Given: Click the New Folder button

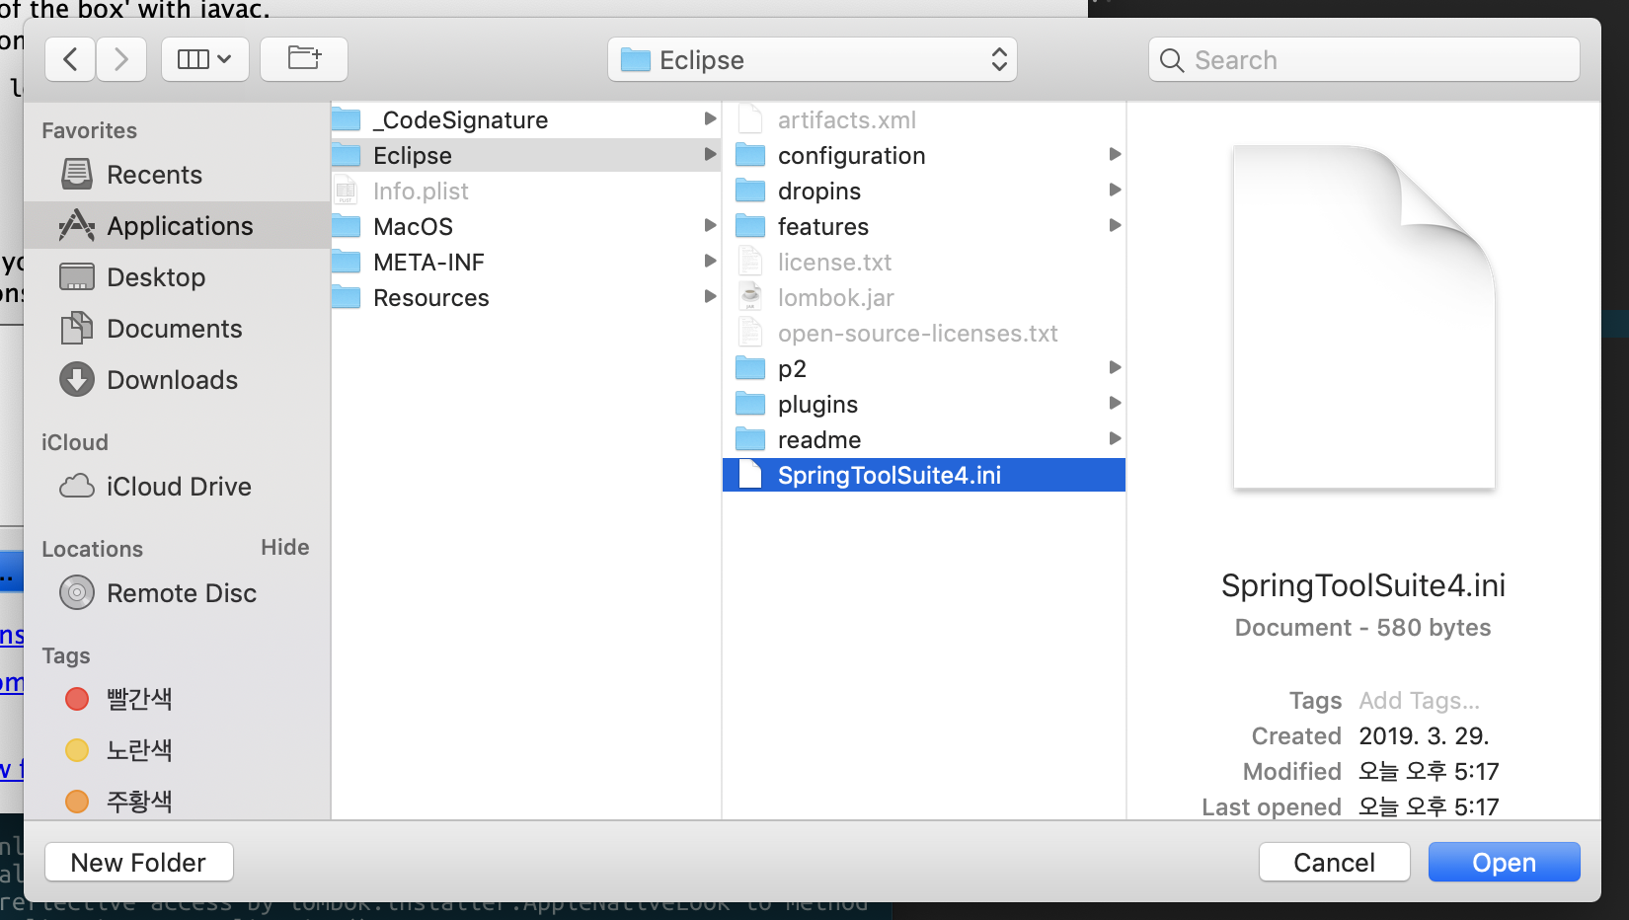Looking at the screenshot, I should [139, 863].
